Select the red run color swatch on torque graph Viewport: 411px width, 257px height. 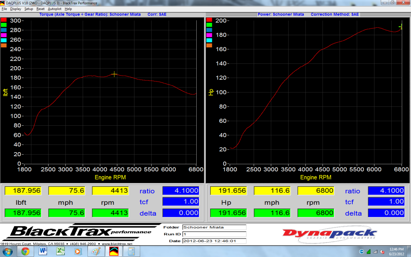pyautogui.click(x=4, y=19)
